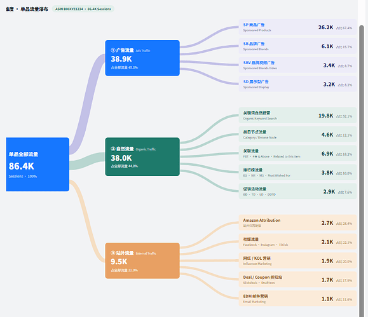368x317 pixels.
Task: Open the SB 品牌广告 link
Action: (x=254, y=44)
